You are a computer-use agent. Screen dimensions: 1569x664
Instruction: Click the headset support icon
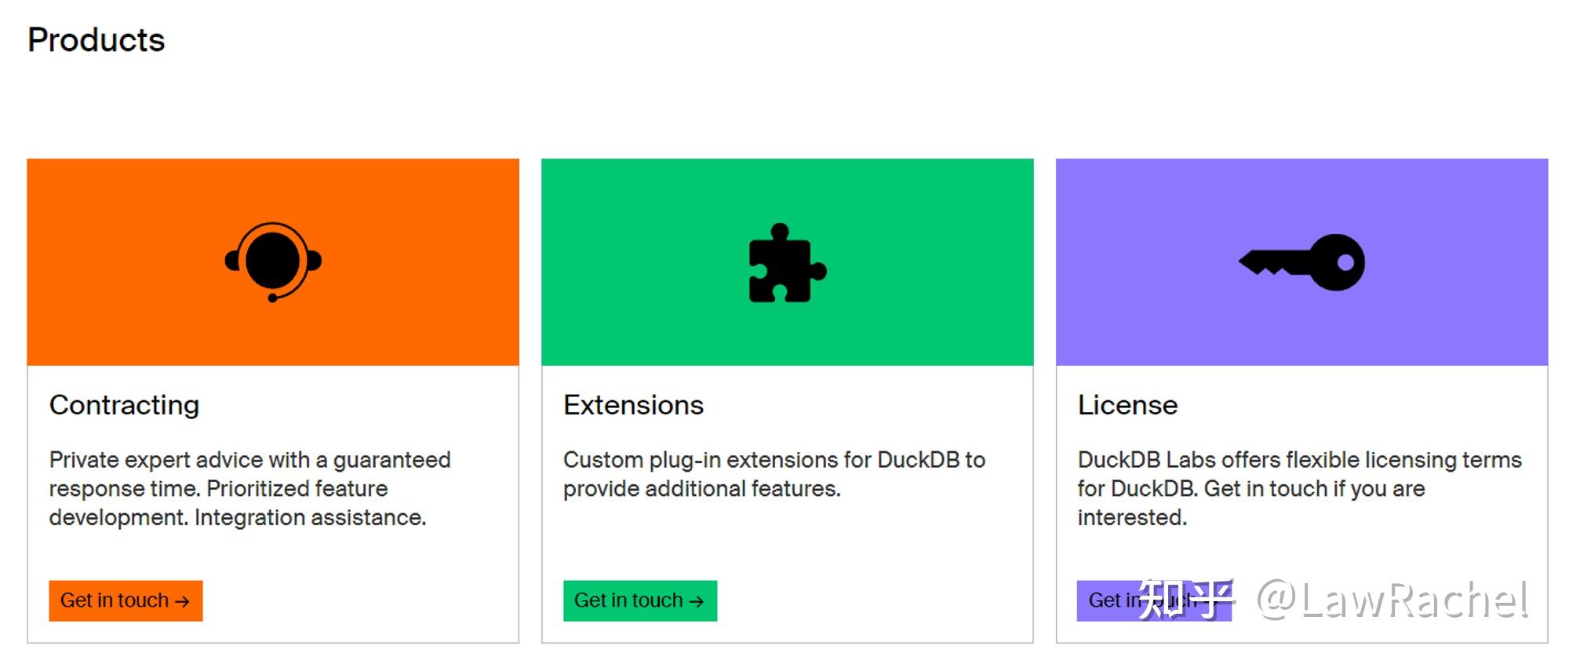pyautogui.click(x=273, y=261)
